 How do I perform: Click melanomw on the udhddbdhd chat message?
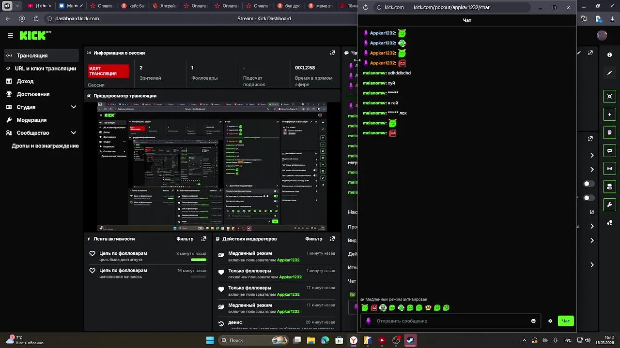374,73
